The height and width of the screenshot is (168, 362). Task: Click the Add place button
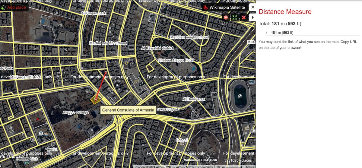click(14, 7)
